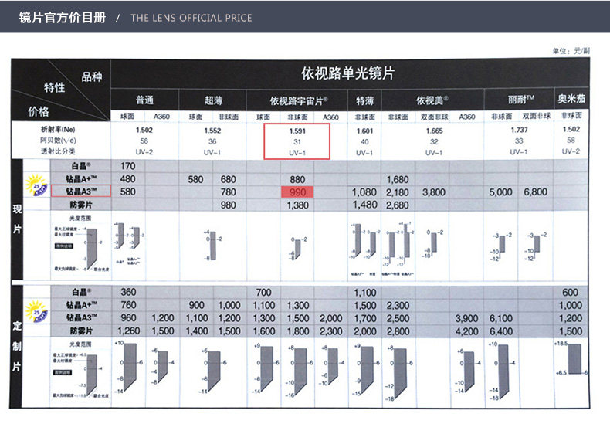The width and height of the screenshot is (610, 434).
Task: Click the price 880 in 钻晶A+ row
Action: tap(297, 180)
